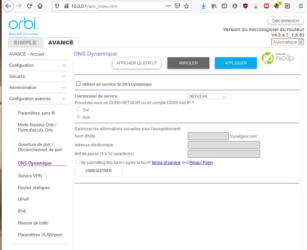Open the No-IP 'terms of service' link
The width and height of the screenshot is (307, 250).
[x=166, y=163]
